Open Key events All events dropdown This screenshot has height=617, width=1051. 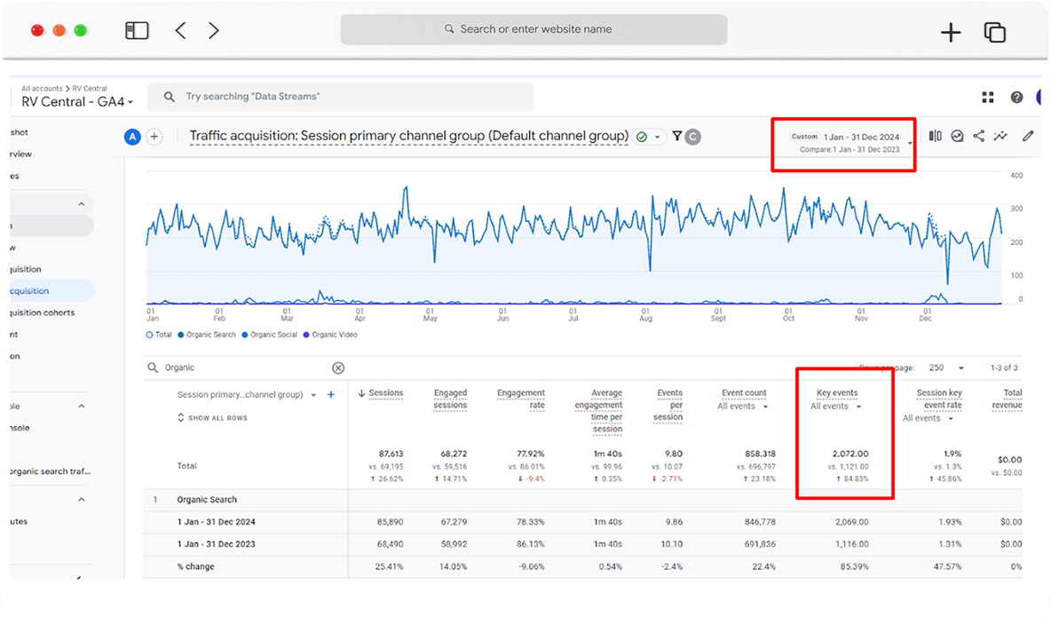tap(836, 407)
